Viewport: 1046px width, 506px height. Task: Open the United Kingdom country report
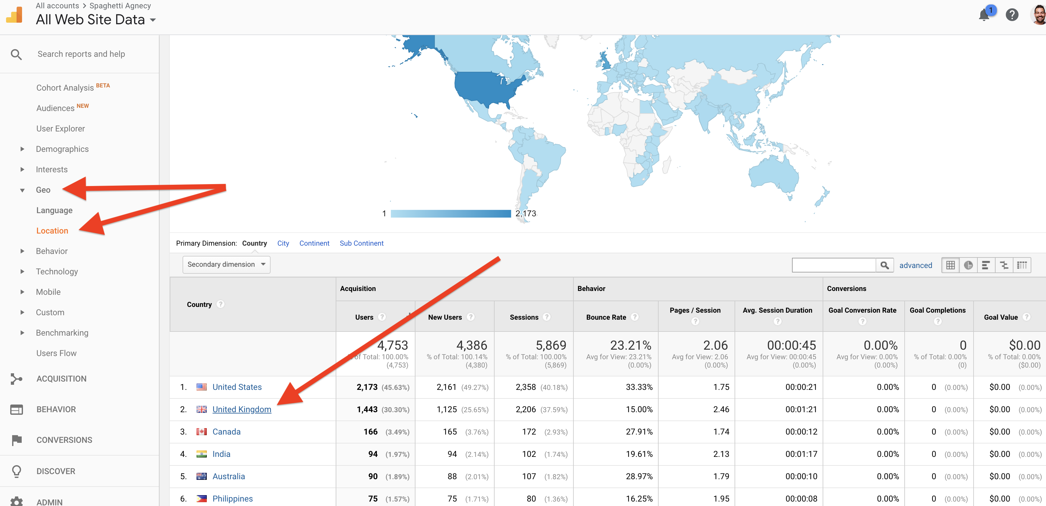tap(242, 409)
